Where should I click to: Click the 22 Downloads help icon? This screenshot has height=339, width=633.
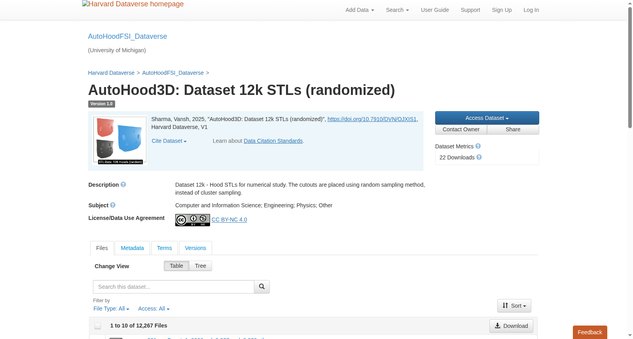coord(479,157)
